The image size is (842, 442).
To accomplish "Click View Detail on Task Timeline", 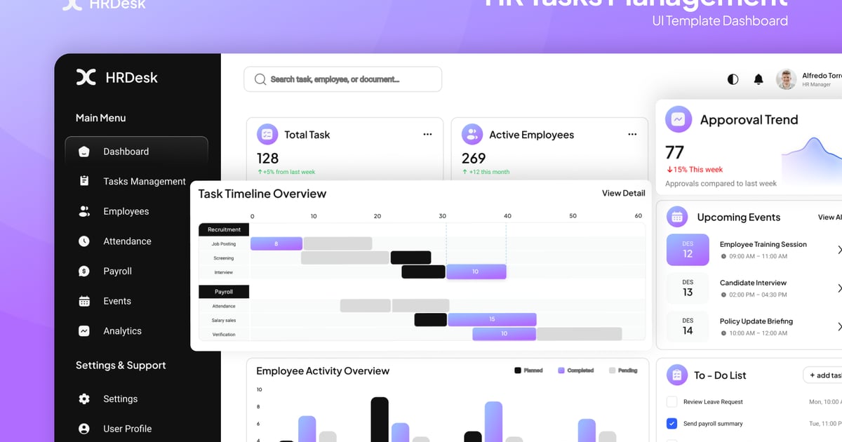I will 623,193.
